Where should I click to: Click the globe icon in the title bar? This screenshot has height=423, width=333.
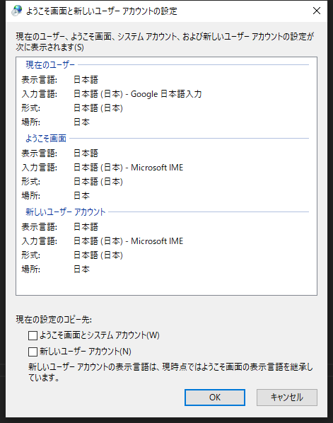17,11
